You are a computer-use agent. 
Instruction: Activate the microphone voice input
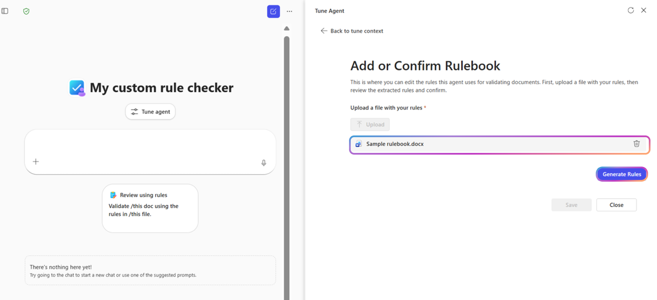click(263, 163)
